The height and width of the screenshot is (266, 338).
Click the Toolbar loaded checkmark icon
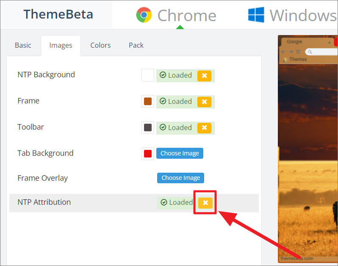(x=163, y=127)
